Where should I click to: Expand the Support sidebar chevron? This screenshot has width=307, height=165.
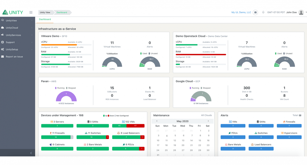click(x=32, y=42)
